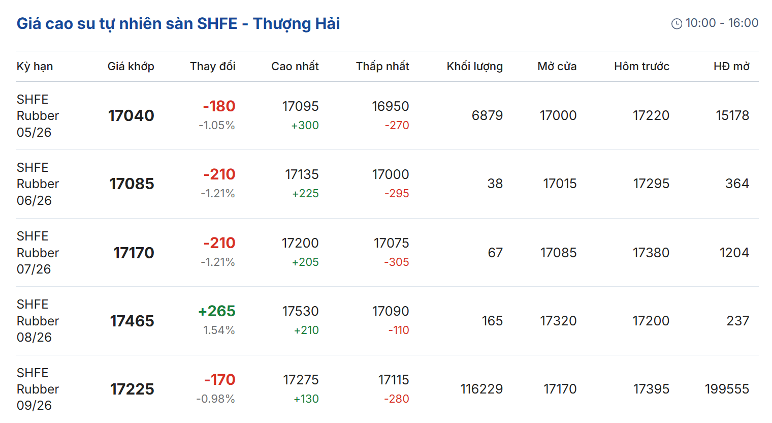
Task: Click the 116229 volume figure
Action: [481, 389]
